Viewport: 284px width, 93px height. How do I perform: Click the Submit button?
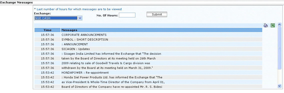tap(157, 14)
